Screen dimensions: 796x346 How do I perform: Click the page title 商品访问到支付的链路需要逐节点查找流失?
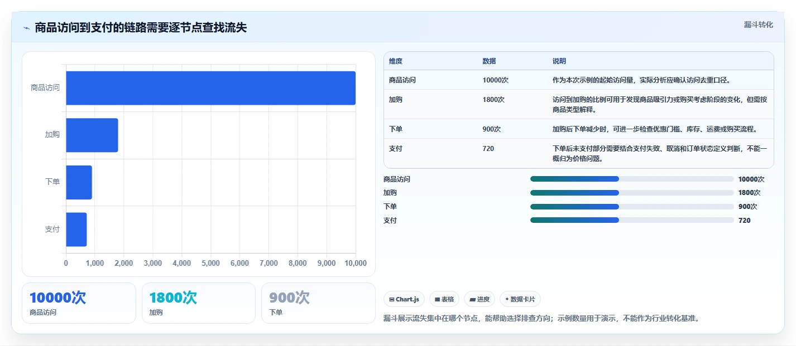[141, 28]
